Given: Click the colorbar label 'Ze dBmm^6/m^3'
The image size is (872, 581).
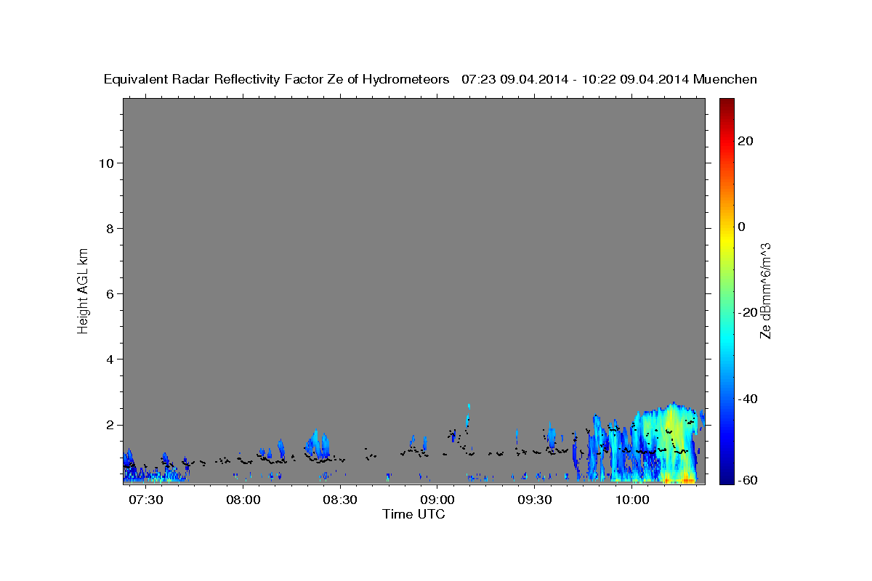Looking at the screenshot, I should pos(765,290).
